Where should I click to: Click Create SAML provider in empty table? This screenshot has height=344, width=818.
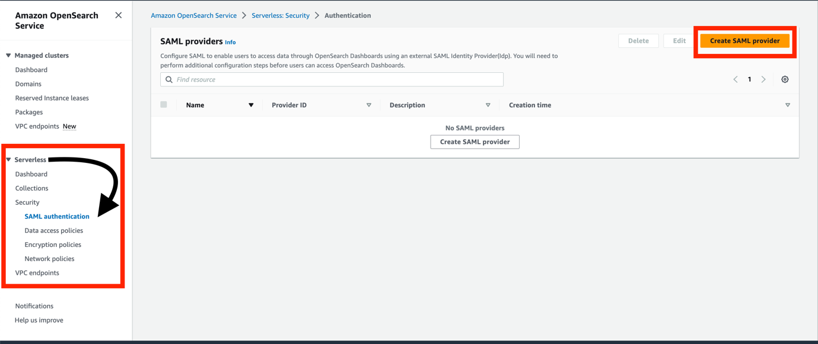click(x=475, y=142)
